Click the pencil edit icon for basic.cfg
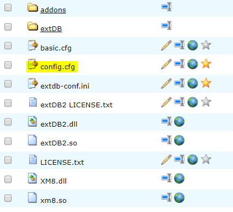Image resolution: width=233 pixels, height=212 pixels. coord(167,45)
